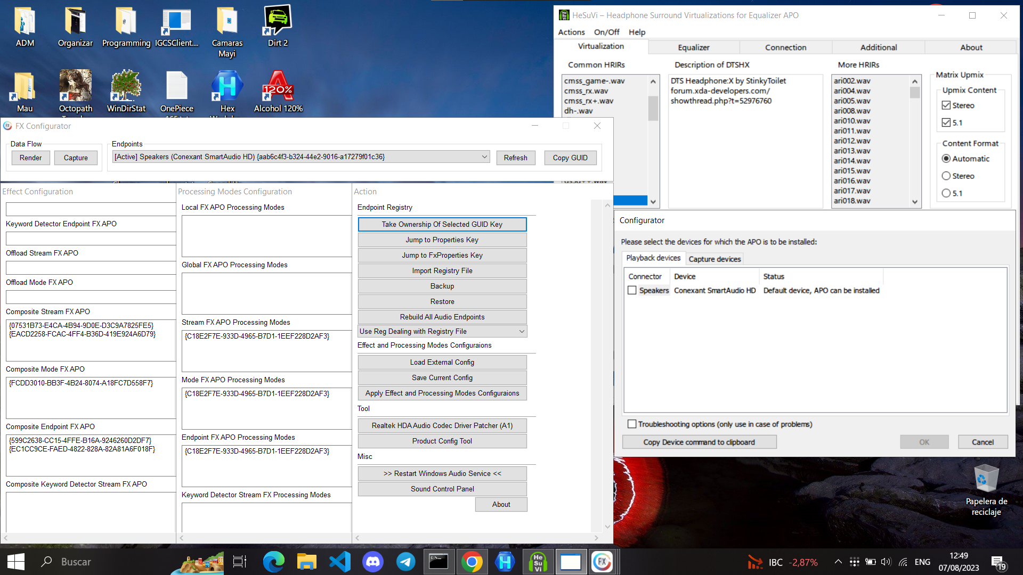Toggle 5.1 checkbox under Upmix Content
This screenshot has width=1023, height=575.
click(x=946, y=122)
